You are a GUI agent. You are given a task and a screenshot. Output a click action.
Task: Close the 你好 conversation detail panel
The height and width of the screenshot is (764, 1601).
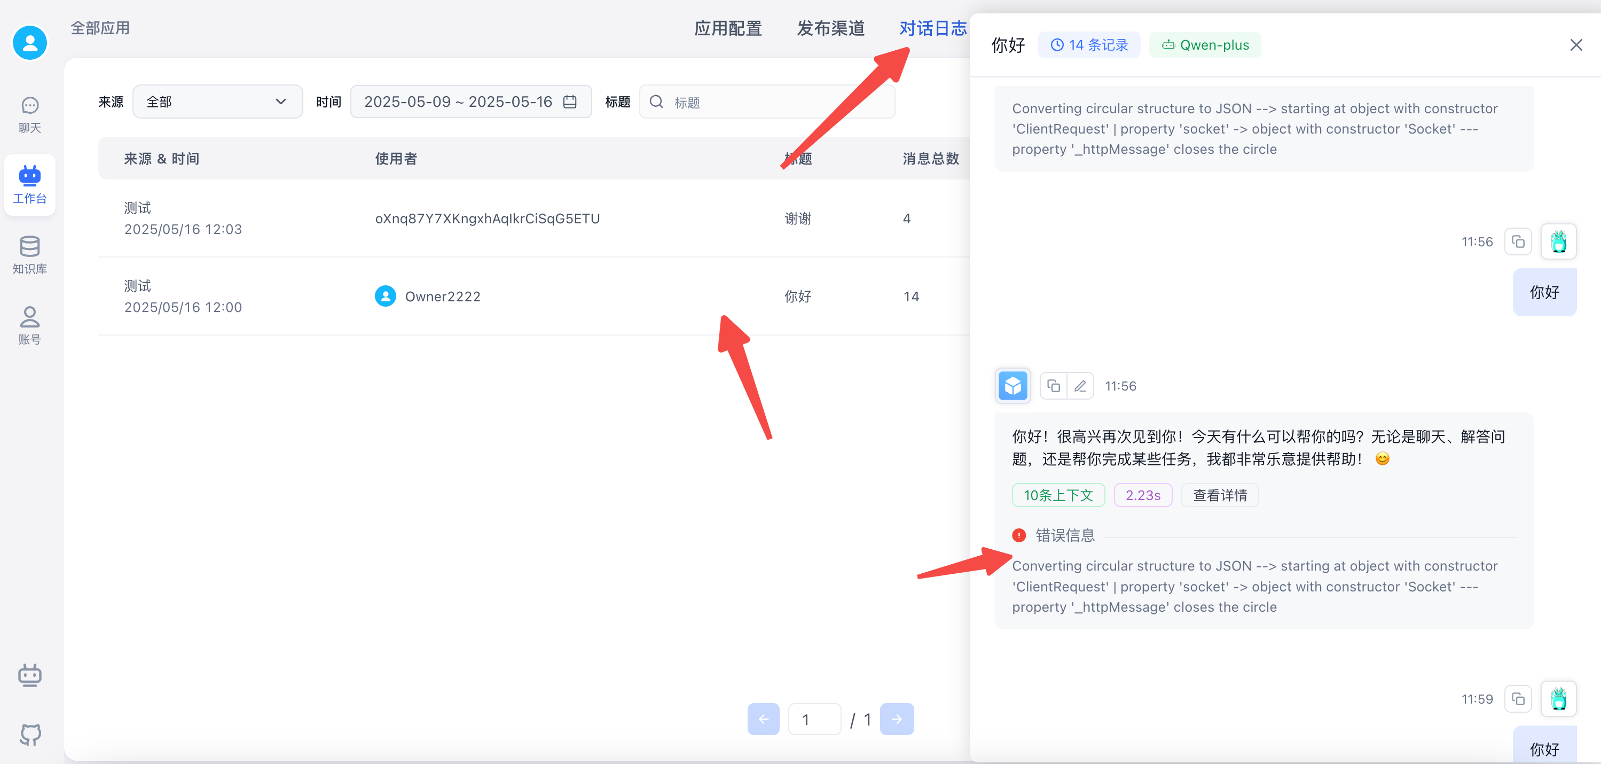coord(1575,45)
